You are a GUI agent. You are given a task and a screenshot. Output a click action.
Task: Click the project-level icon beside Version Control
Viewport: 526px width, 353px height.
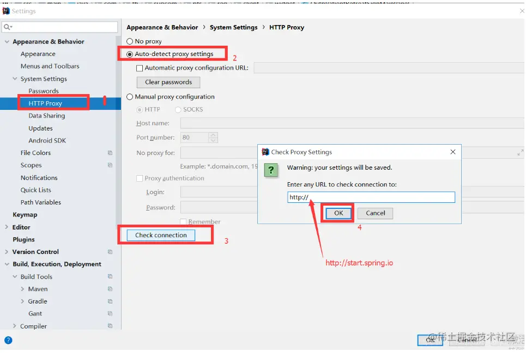tap(110, 252)
